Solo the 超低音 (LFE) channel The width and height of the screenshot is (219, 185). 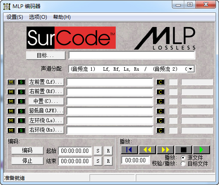pyautogui.click(x=21, y=111)
